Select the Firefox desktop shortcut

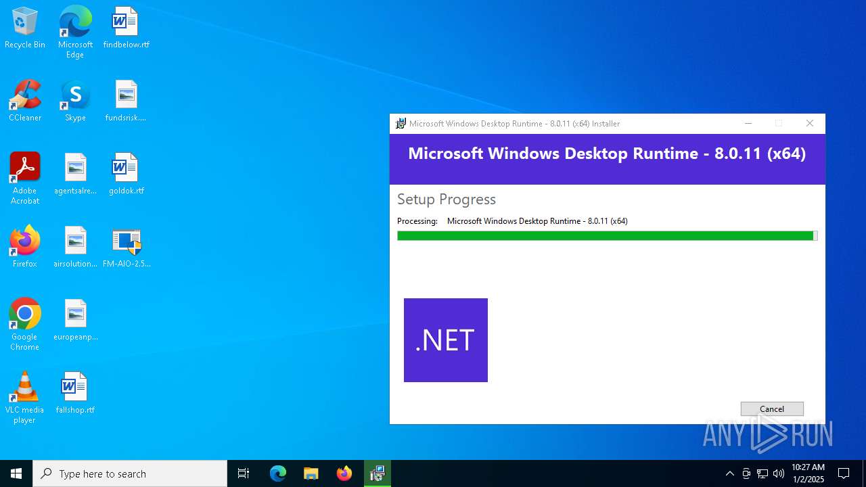pyautogui.click(x=25, y=248)
